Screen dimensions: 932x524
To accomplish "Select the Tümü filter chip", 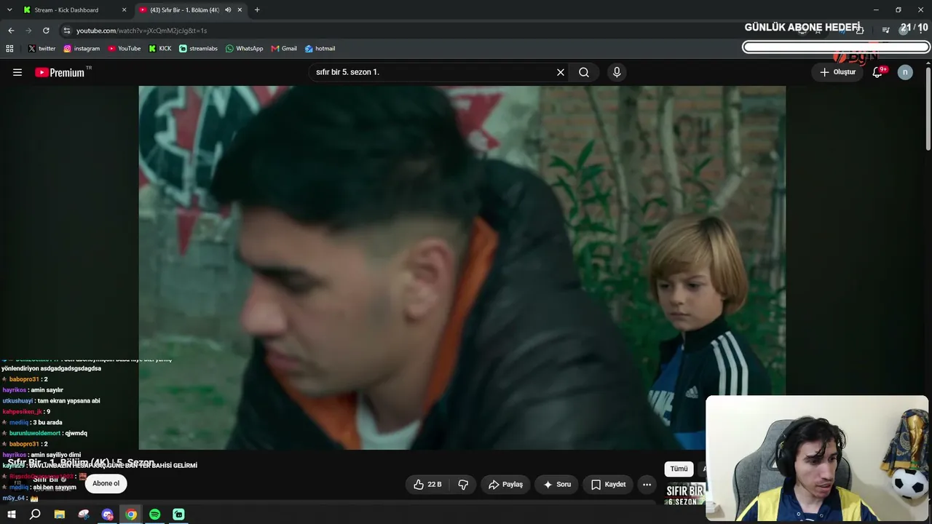I will pyautogui.click(x=679, y=469).
